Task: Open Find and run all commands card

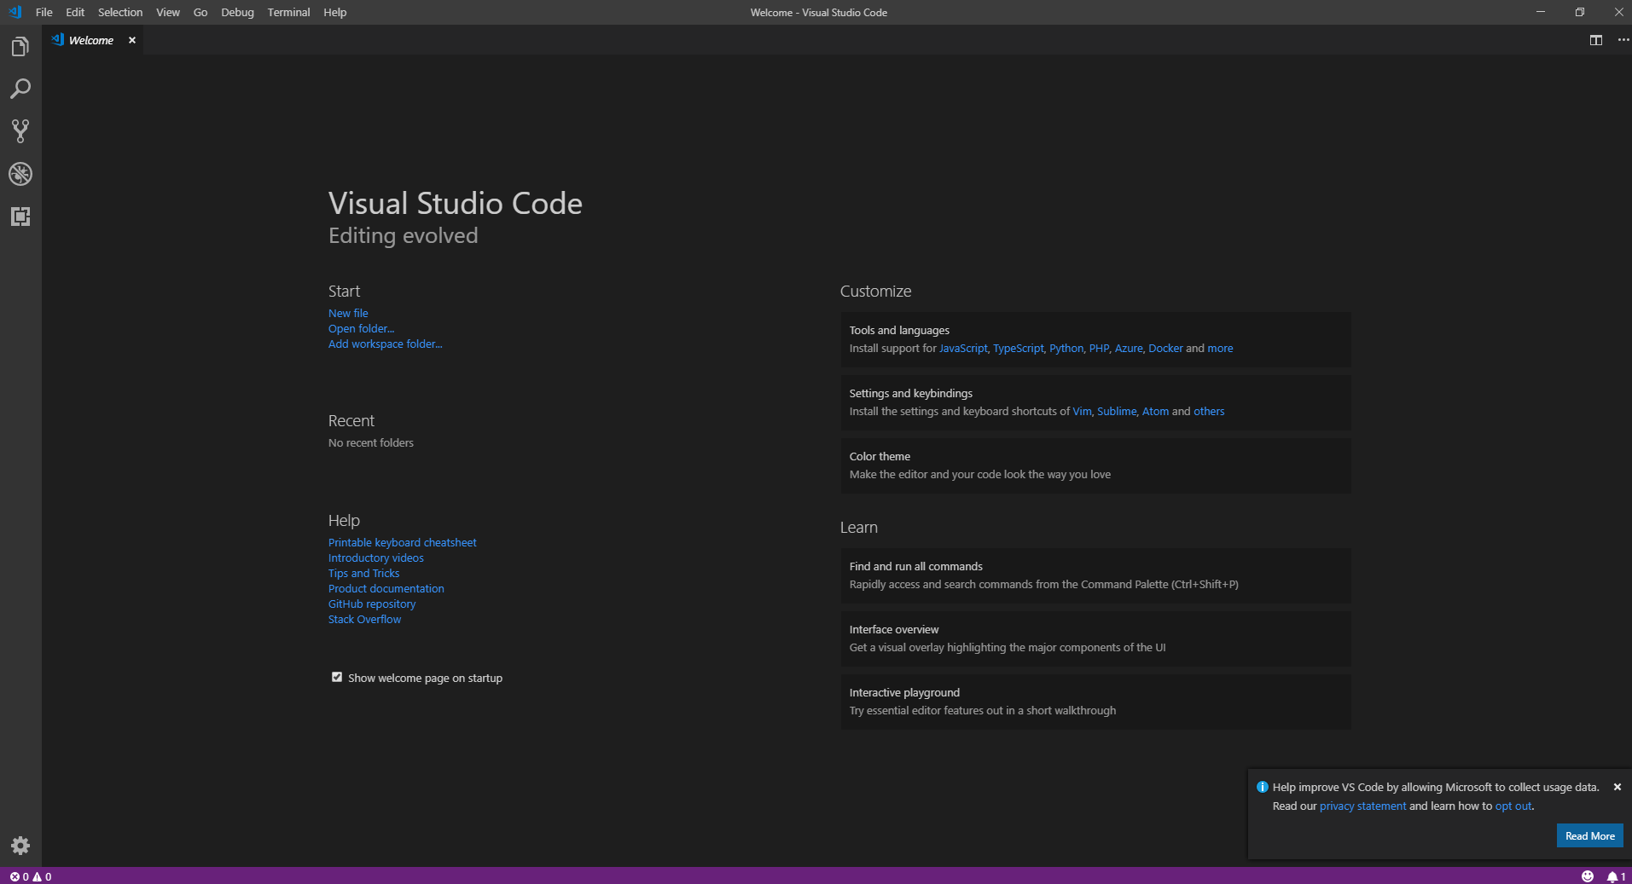Action: (x=1095, y=575)
